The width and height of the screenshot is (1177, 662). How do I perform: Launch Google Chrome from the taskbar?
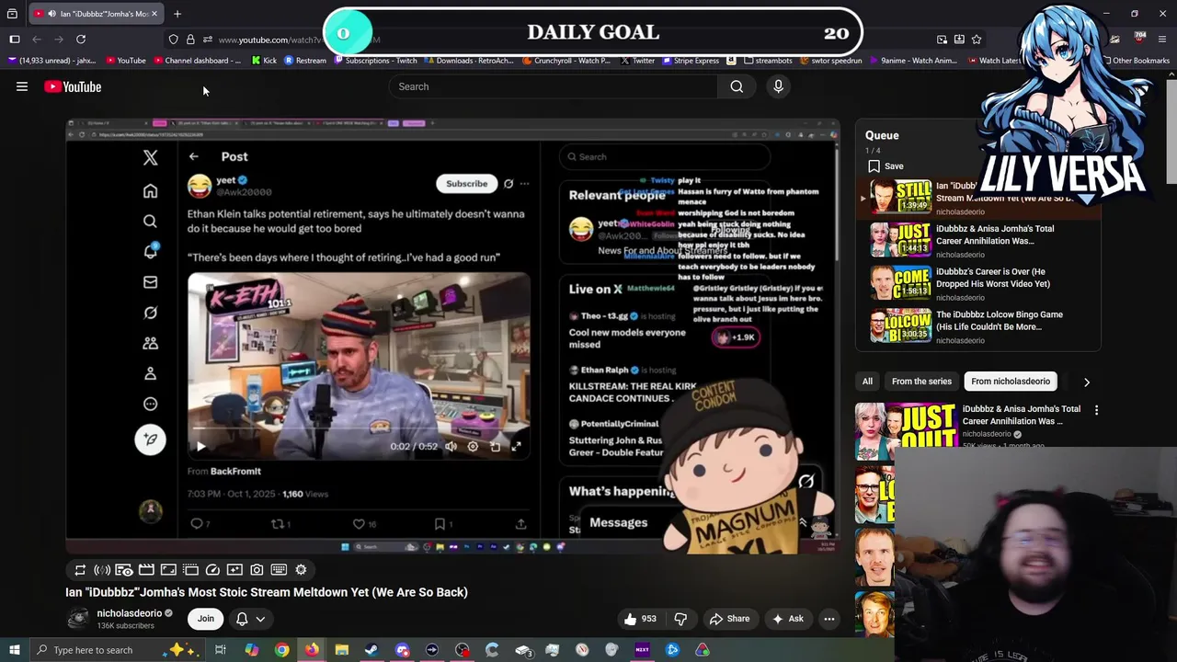(281, 650)
